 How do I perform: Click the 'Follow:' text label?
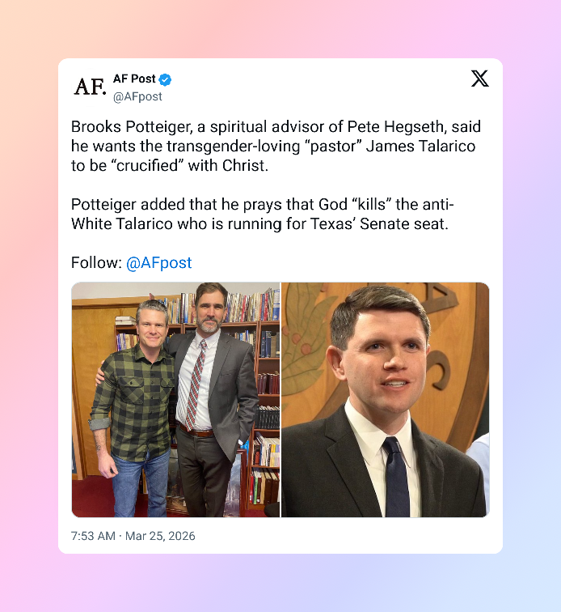(x=97, y=262)
